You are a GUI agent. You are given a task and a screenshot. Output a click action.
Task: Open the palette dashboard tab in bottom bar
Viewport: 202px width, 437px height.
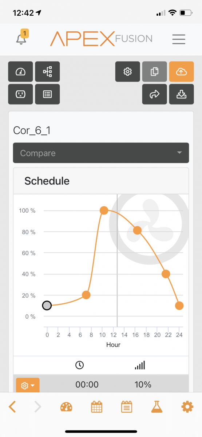[67, 406]
